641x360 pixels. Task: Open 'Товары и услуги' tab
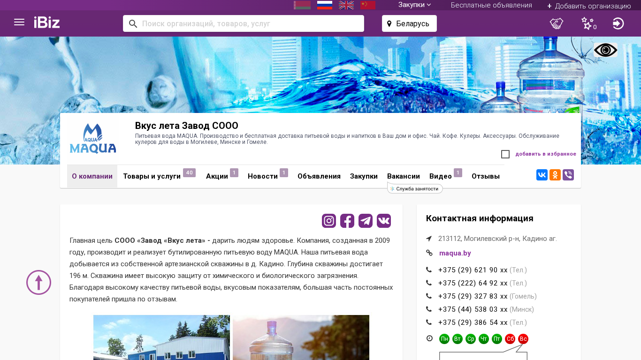[152, 176]
